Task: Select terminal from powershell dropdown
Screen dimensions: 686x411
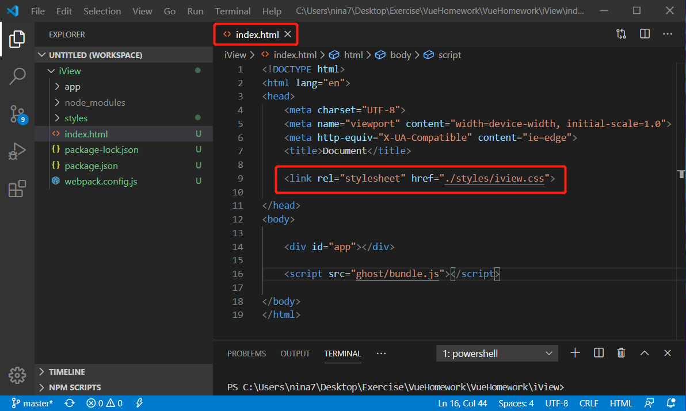Action: click(497, 354)
